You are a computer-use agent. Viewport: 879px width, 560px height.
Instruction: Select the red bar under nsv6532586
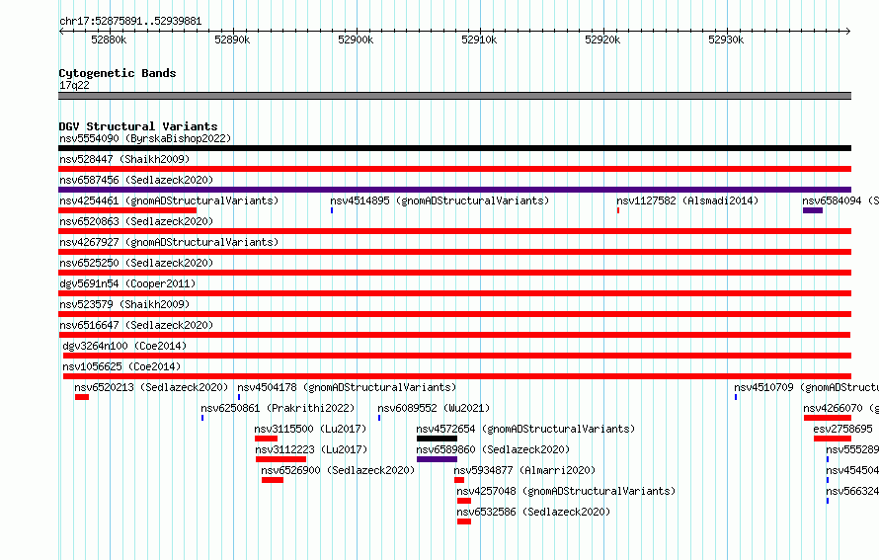(x=464, y=521)
